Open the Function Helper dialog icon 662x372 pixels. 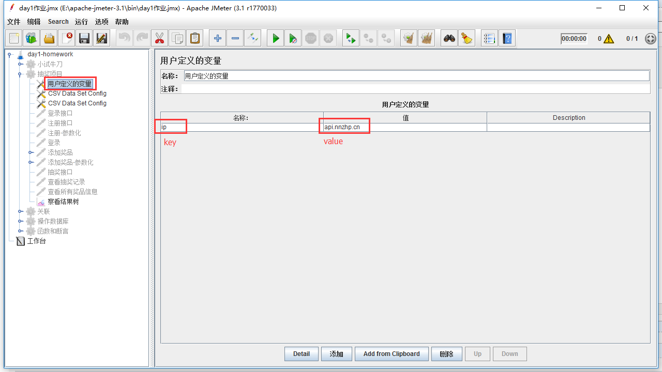[x=490, y=38]
